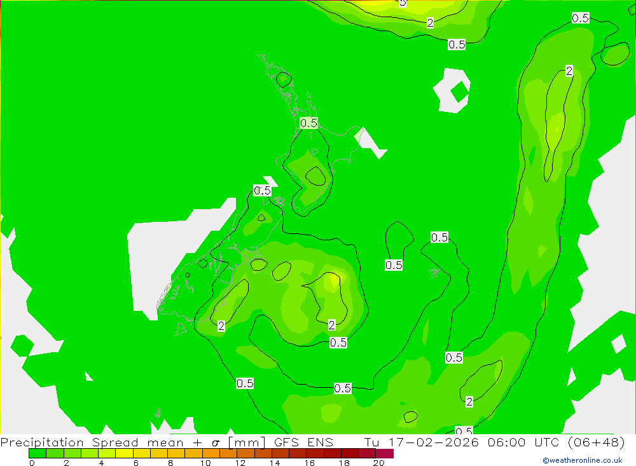636x466 pixels.
Task: Pick the legend swatch starting at the 6 mark
Action: click(142, 453)
